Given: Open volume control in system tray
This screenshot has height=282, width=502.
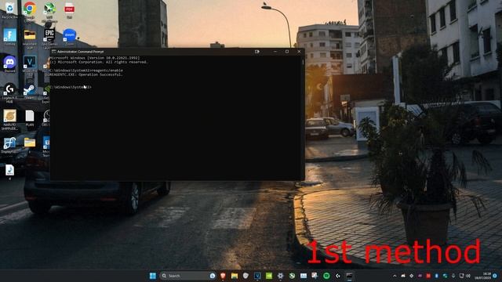Looking at the screenshot, I should pyautogui.click(x=468, y=276).
